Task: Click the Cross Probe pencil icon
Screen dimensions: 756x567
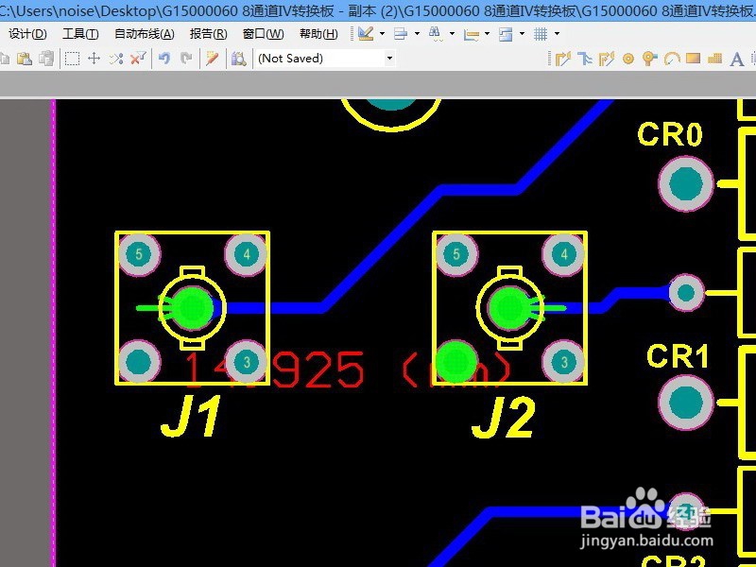Action: (212, 59)
